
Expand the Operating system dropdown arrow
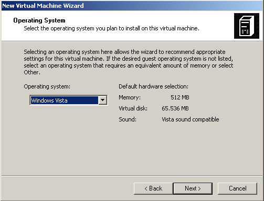click(x=103, y=100)
